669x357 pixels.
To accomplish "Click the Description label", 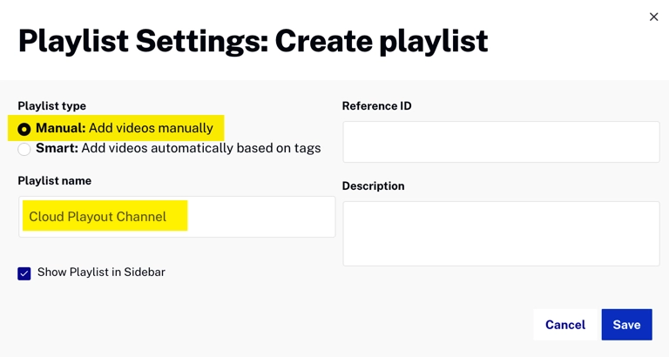I will point(374,186).
